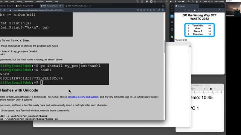241x135 pixels.
Task: Open the browser main menu icon at toolbar end
Action: pos(163,10)
